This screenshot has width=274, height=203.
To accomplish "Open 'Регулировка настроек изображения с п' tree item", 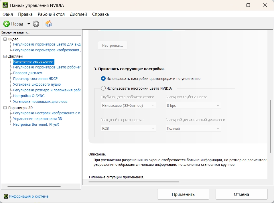I will [47, 113].
